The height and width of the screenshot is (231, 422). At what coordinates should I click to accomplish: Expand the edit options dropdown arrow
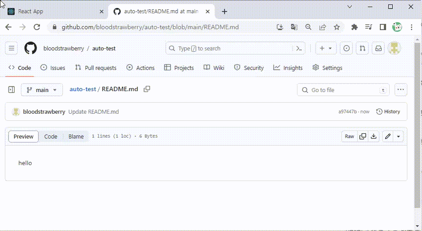pos(399,136)
